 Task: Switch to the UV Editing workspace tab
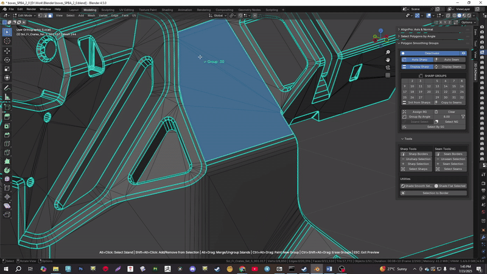coord(127,10)
